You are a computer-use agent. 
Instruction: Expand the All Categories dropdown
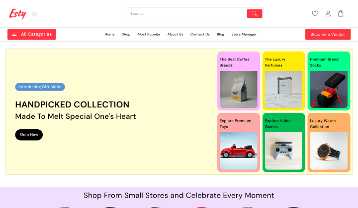coord(32,34)
